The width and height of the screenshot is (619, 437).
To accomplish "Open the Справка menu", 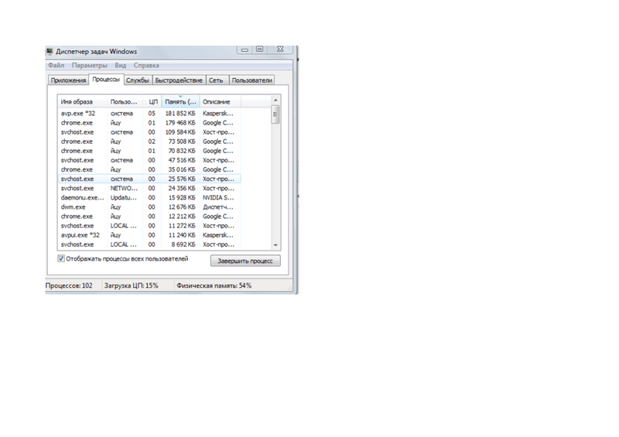I will 146,65.
